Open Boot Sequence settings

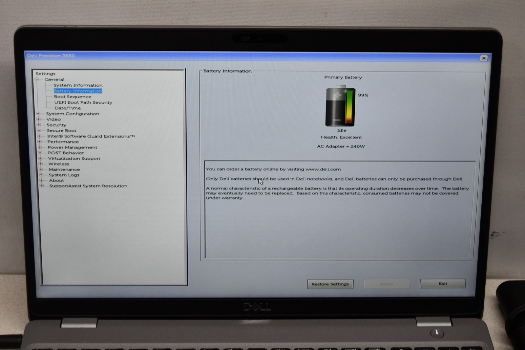pos(73,97)
